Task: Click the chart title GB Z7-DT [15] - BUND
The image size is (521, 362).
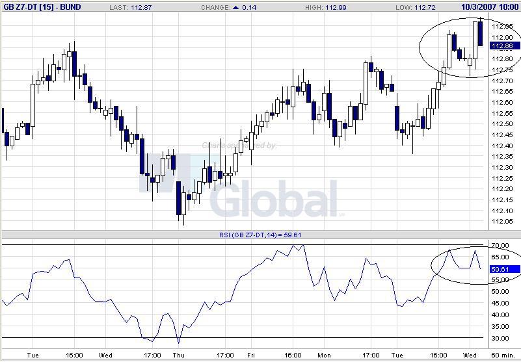Action: coord(42,6)
